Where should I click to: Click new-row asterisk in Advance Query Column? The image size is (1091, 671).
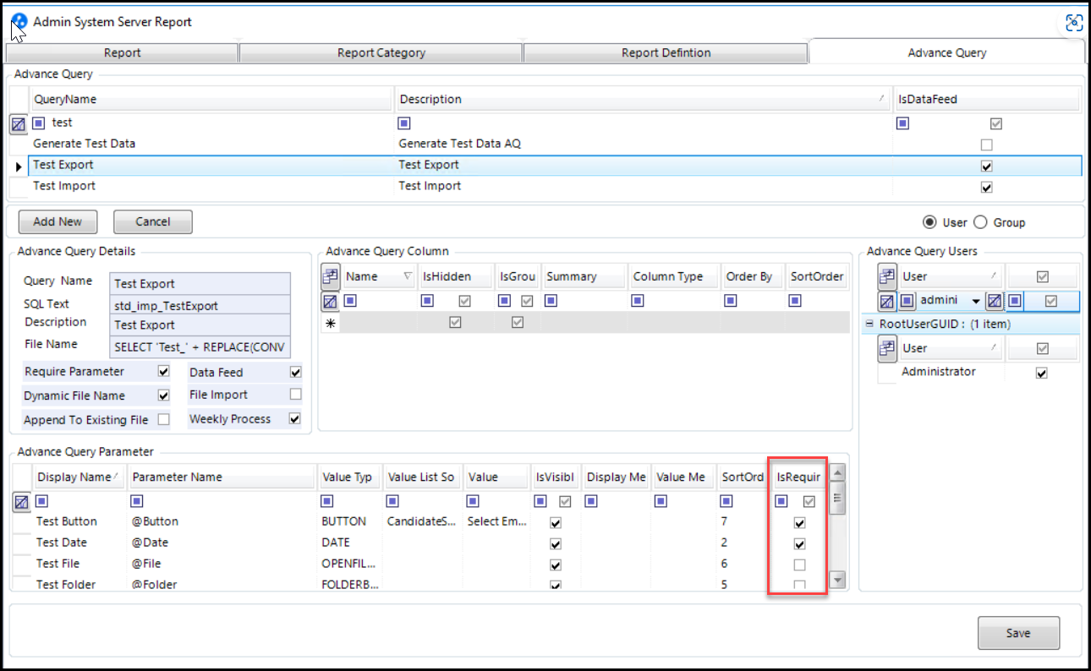tap(330, 323)
